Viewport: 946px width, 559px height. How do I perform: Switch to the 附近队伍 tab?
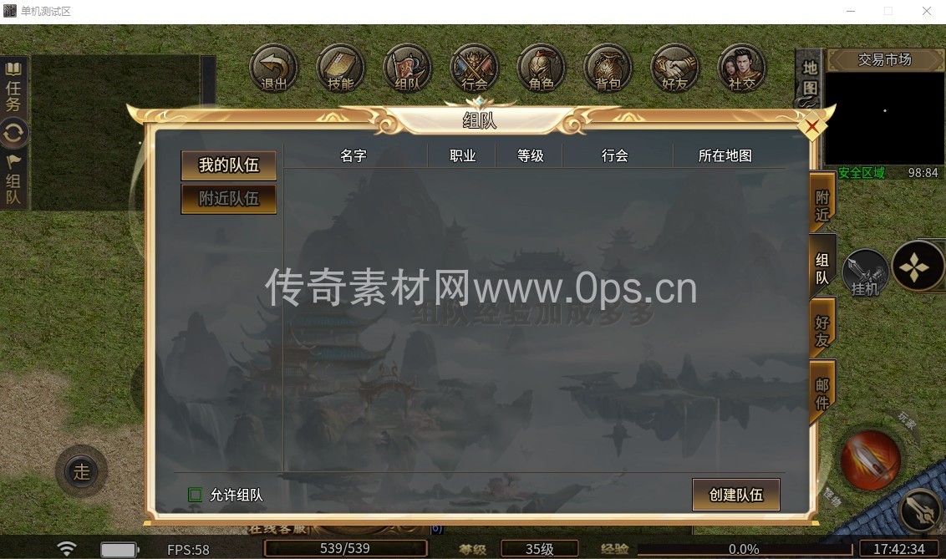(229, 198)
